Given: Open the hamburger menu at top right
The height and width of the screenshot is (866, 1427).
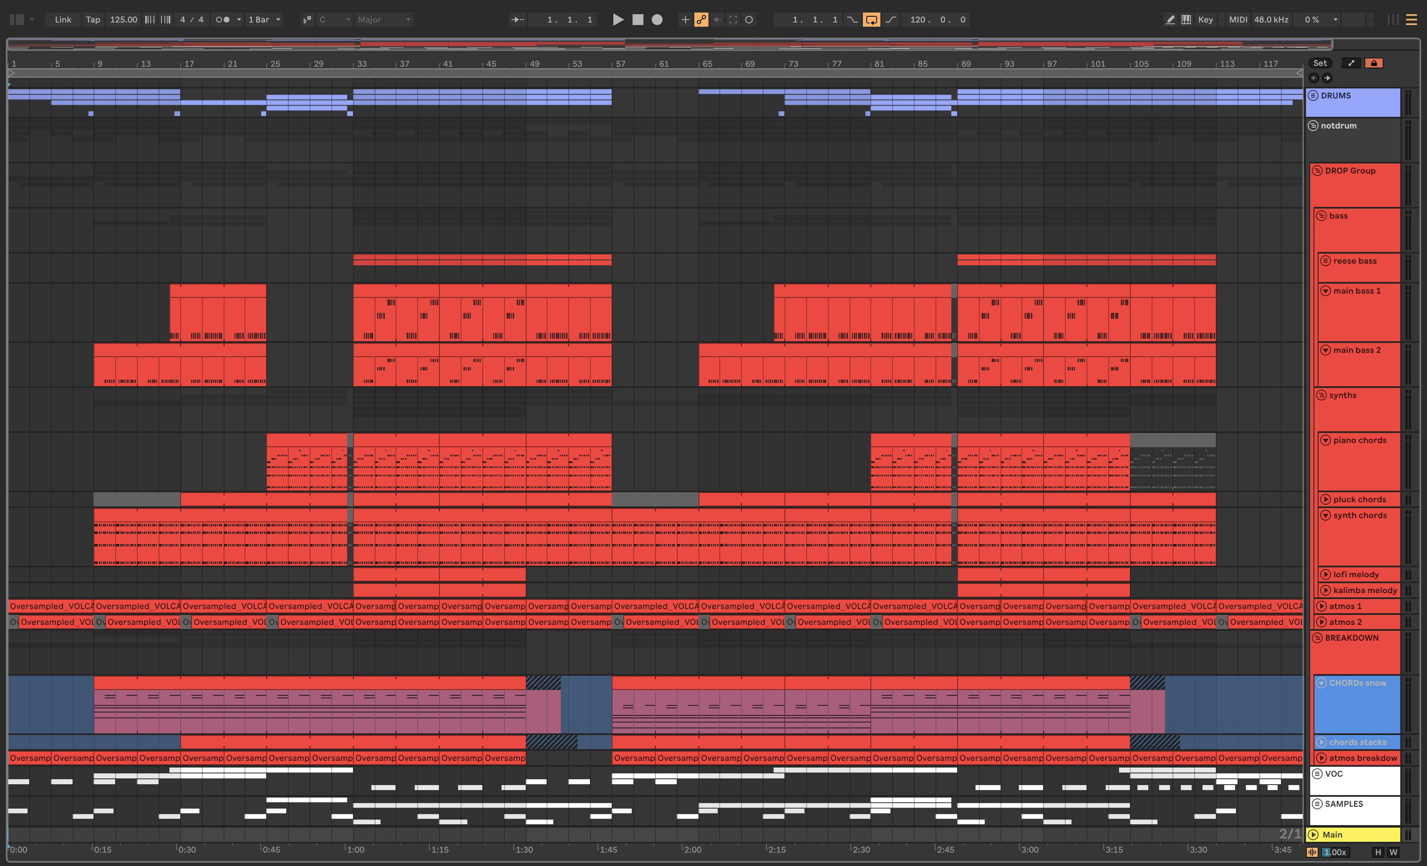Looking at the screenshot, I should click(x=1412, y=20).
